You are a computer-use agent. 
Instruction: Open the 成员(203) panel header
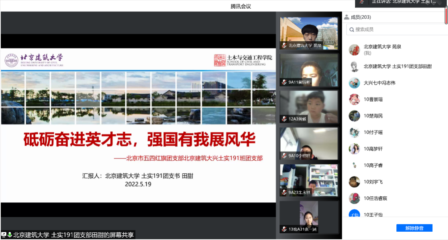pos(361,17)
